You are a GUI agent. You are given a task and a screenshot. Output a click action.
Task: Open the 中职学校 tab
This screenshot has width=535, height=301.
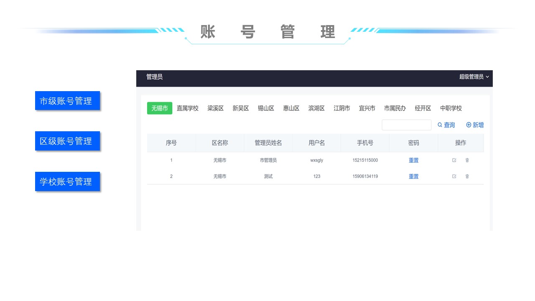click(x=451, y=108)
